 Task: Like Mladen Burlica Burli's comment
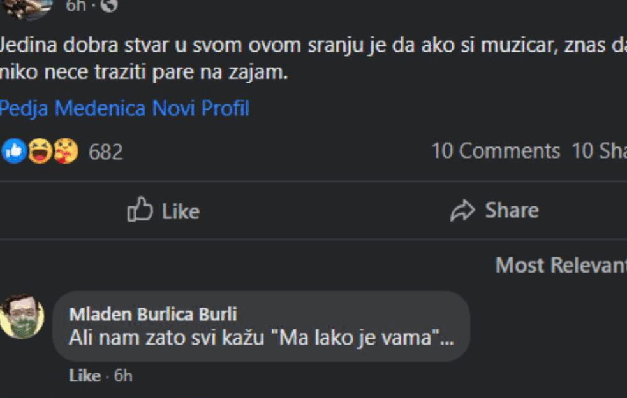[x=84, y=376]
